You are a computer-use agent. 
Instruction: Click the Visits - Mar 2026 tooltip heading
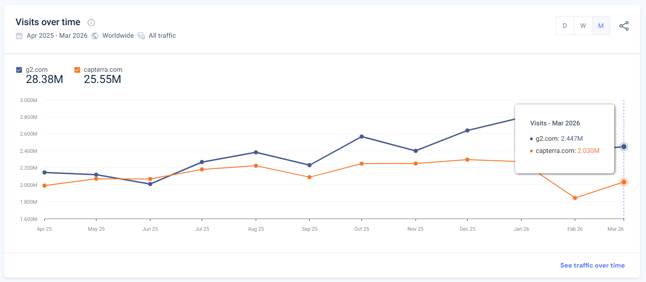555,124
